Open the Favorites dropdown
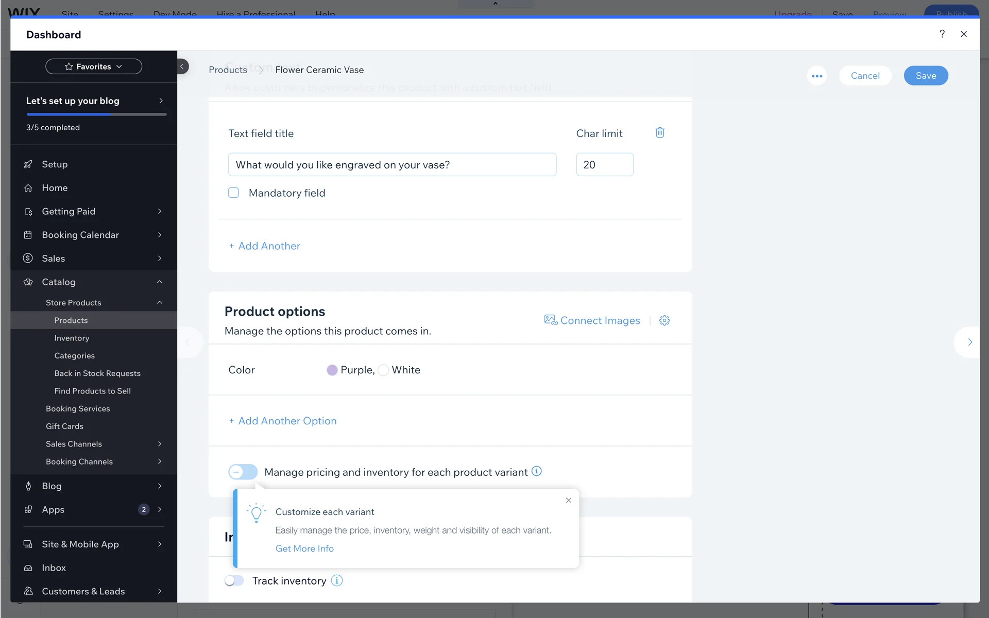The height and width of the screenshot is (618, 989). pos(94,66)
